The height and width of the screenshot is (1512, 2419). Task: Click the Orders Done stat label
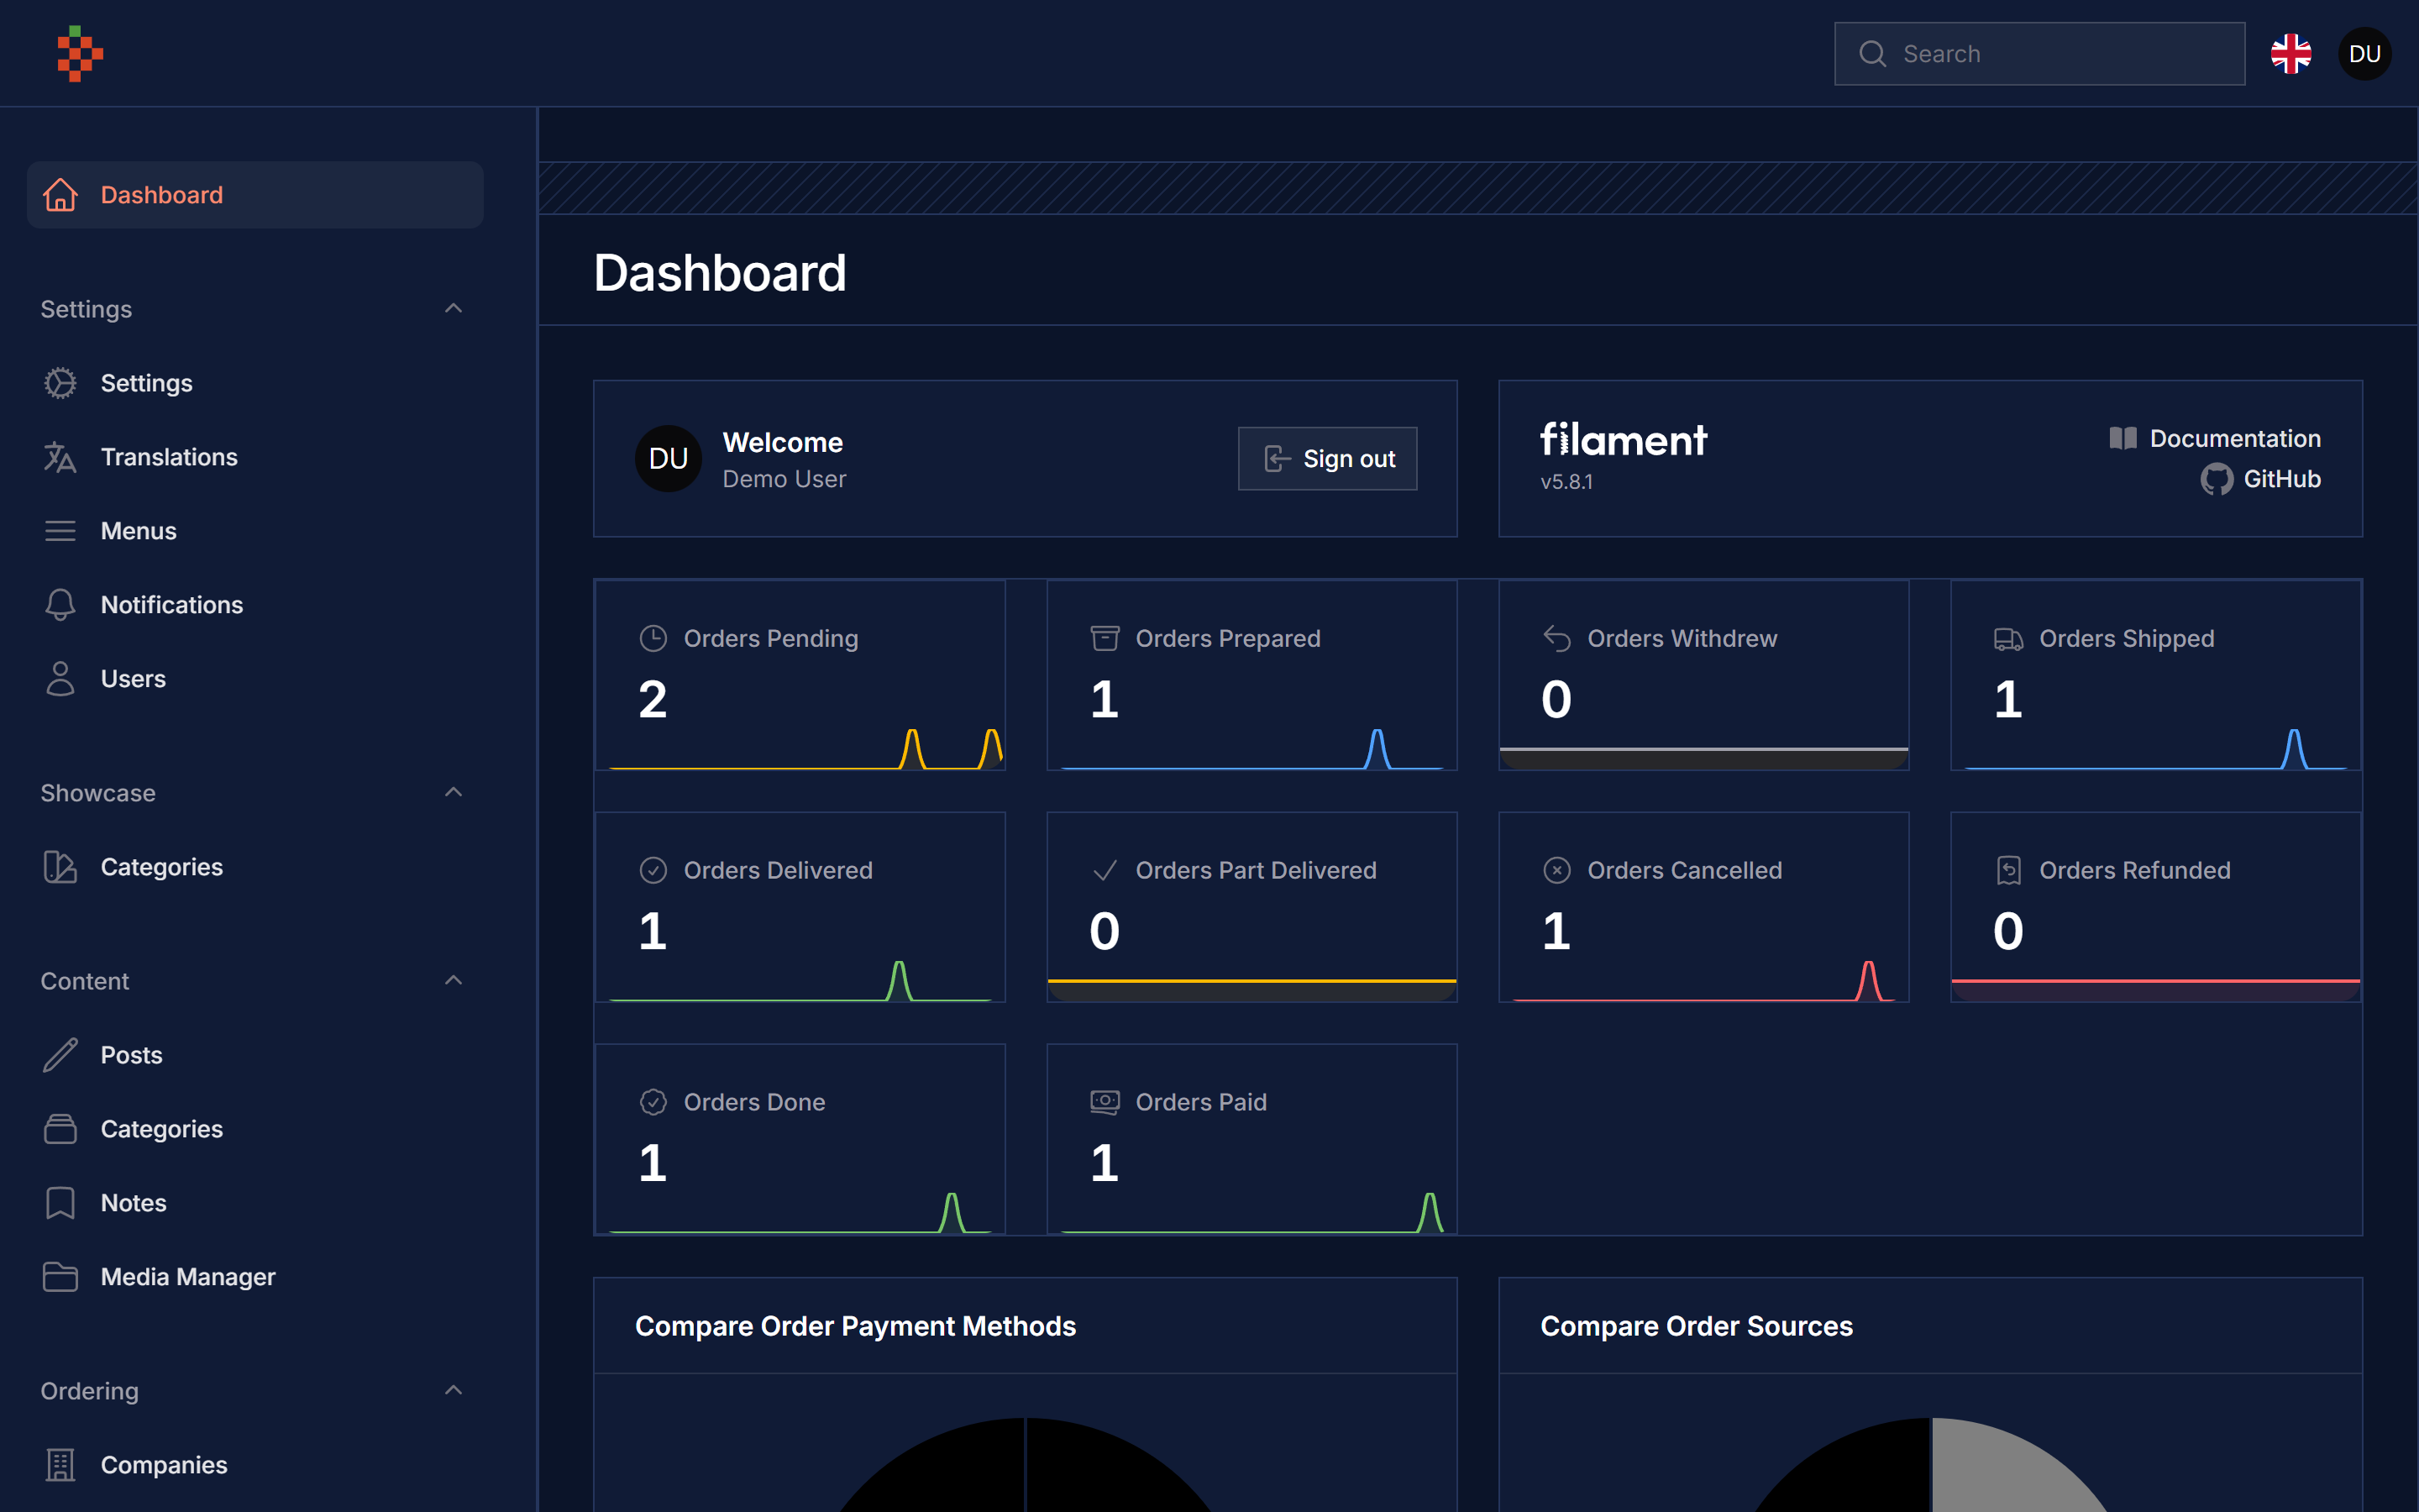(x=755, y=1102)
